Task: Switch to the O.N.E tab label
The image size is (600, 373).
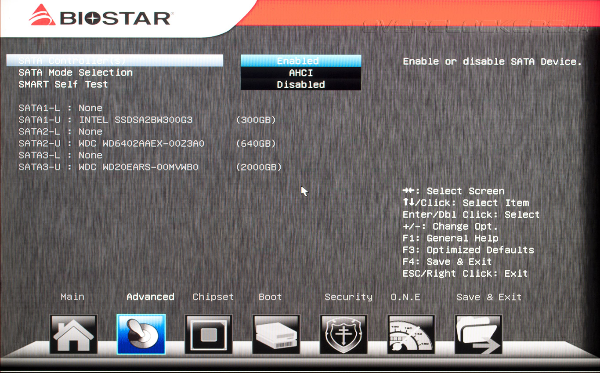Action: (405, 297)
